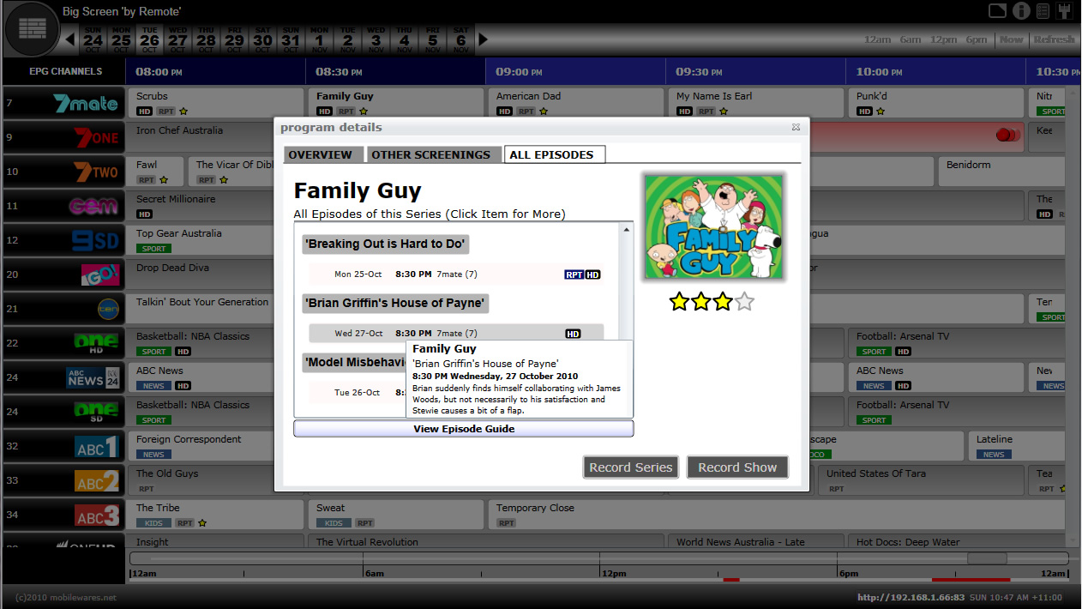Click the info icon in the header
This screenshot has width=1082, height=609.
[1020, 11]
